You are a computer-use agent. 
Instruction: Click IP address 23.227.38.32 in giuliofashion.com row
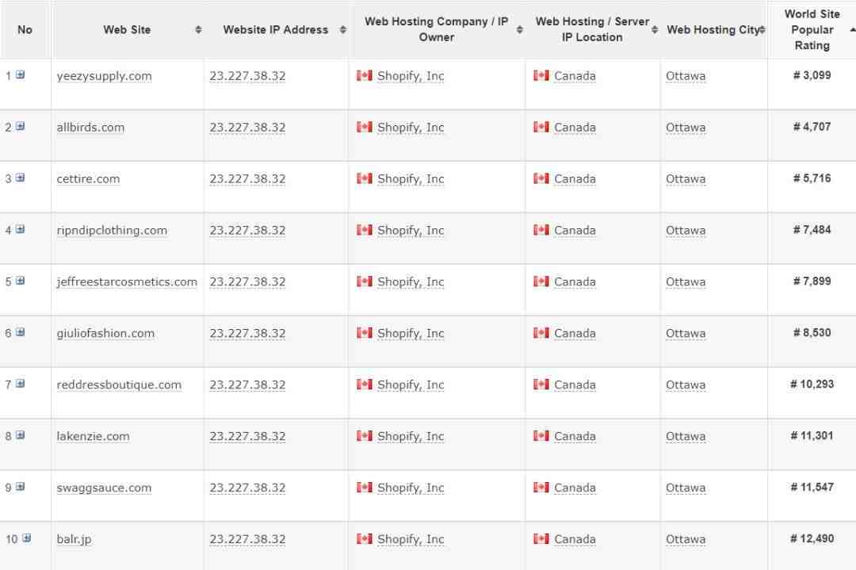pos(247,333)
